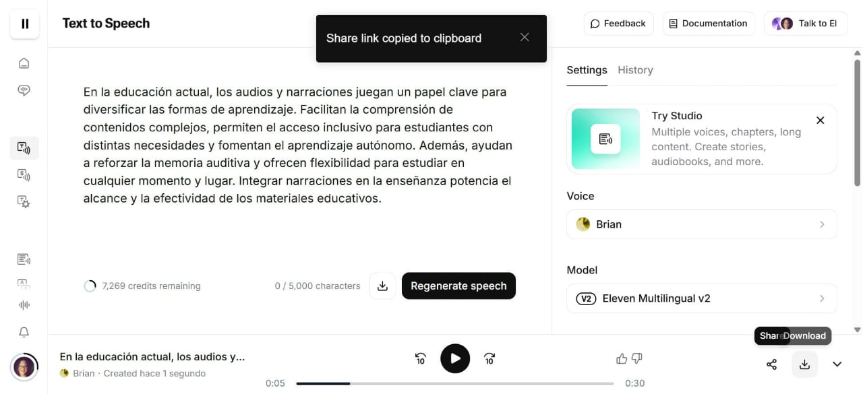This screenshot has height=394, width=863.
Task: Open the Projects document icon in sidebar
Action: click(24, 259)
